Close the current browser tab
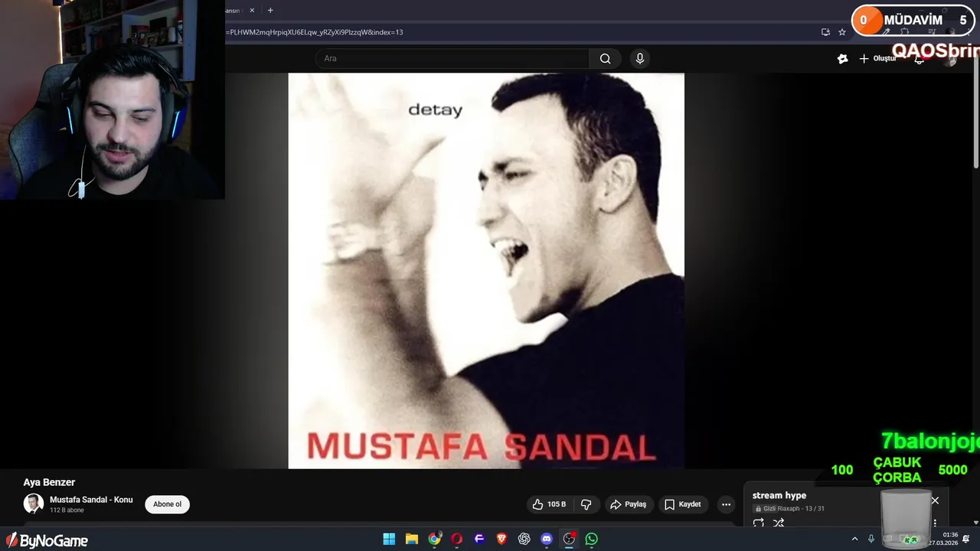 [x=252, y=10]
